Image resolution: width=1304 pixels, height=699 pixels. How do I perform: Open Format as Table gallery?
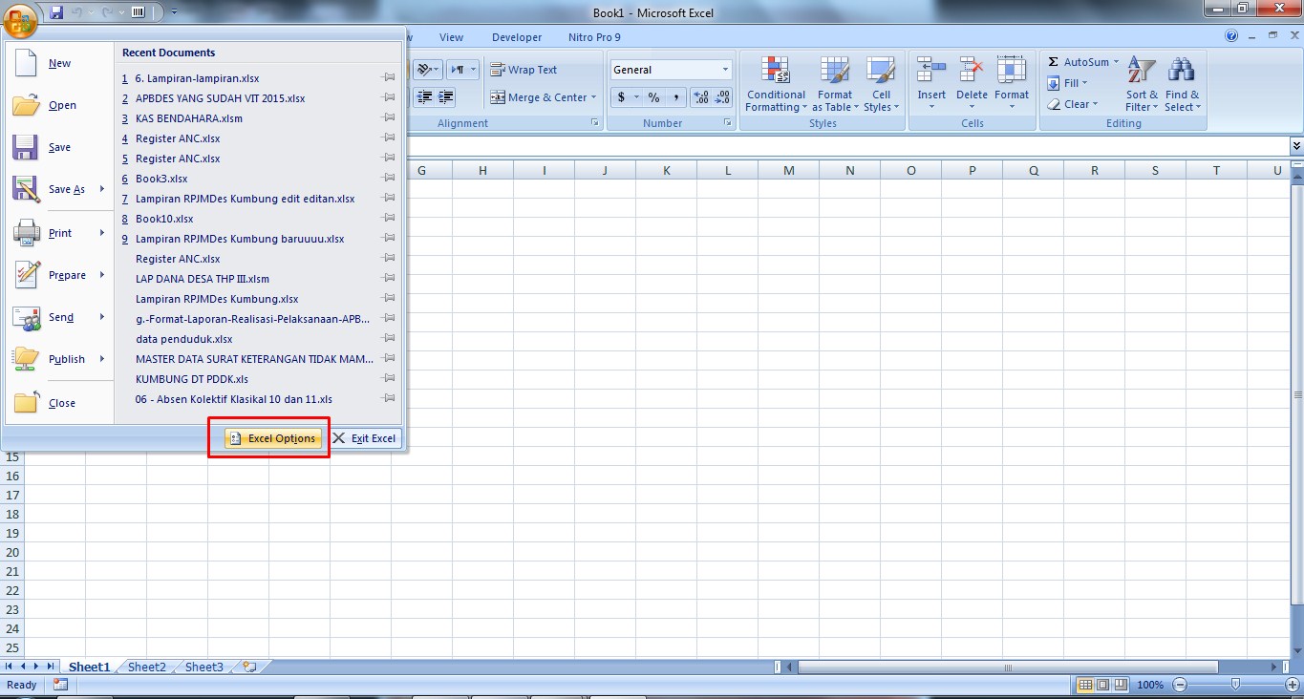(834, 84)
